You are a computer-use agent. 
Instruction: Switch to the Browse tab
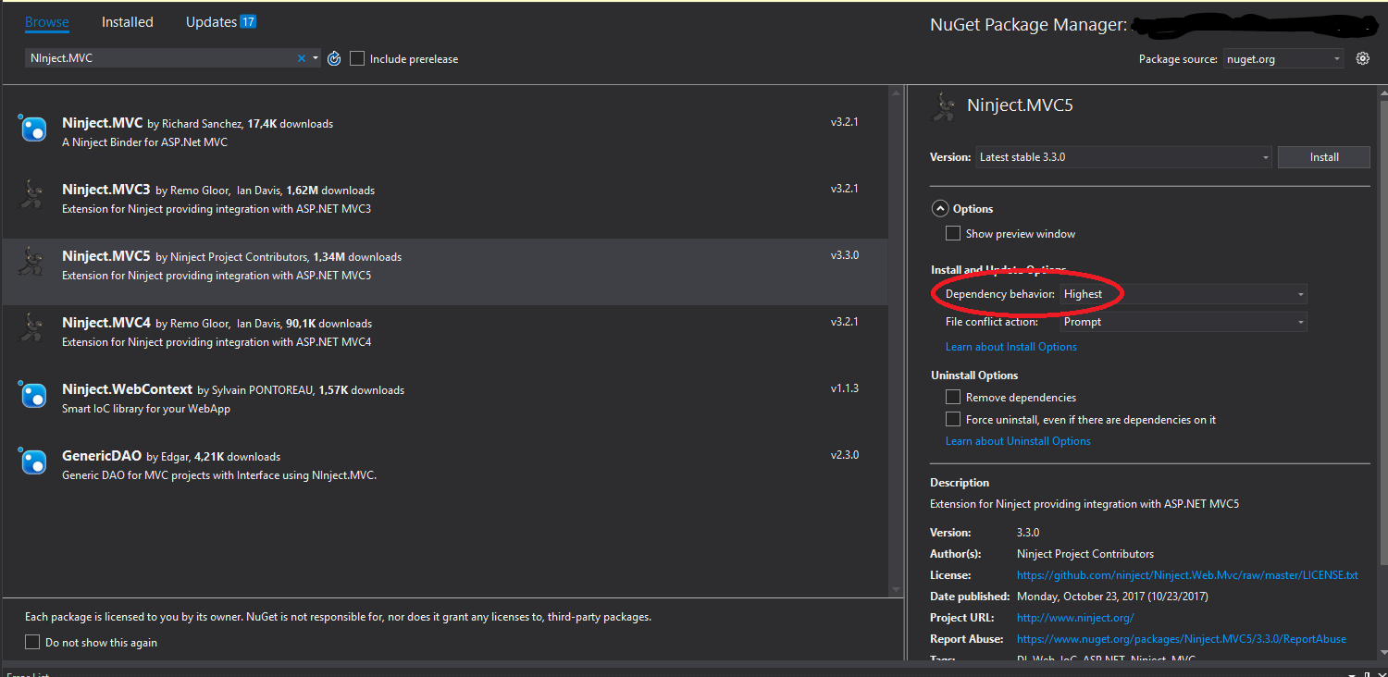coord(46,22)
